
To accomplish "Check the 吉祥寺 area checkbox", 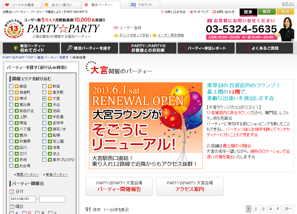I will (44, 123).
